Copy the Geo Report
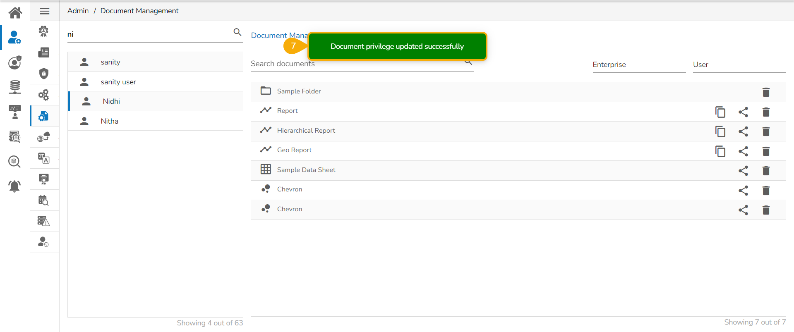794x332 pixels. coord(720,151)
